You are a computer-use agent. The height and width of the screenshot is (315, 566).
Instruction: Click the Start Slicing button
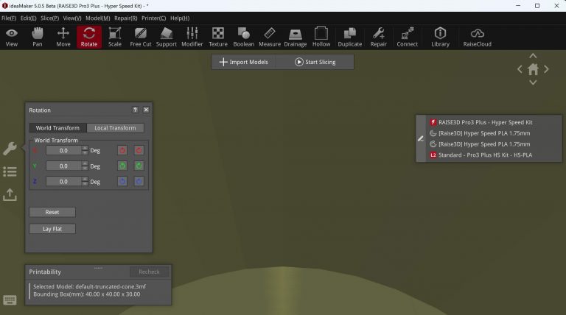tap(315, 62)
